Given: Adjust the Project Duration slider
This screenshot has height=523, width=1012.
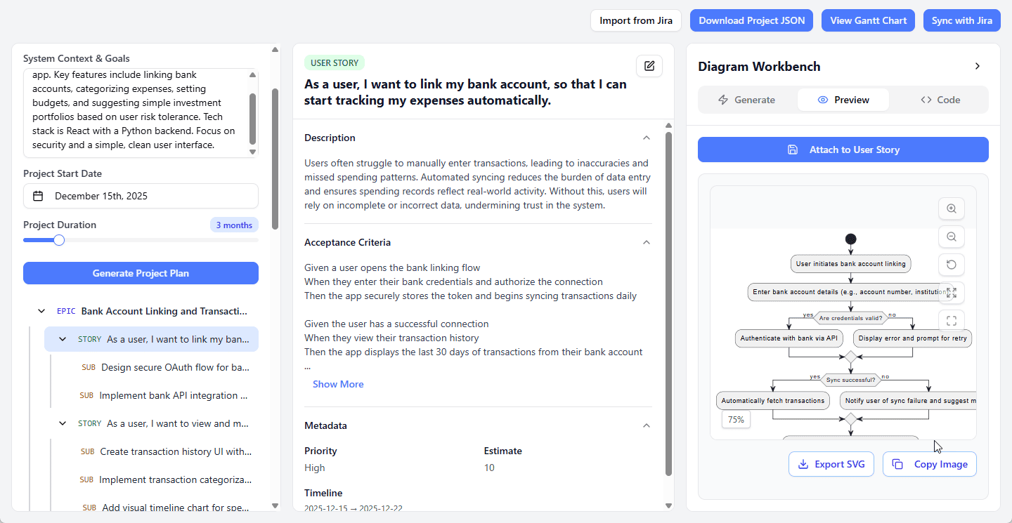Looking at the screenshot, I should 58,239.
